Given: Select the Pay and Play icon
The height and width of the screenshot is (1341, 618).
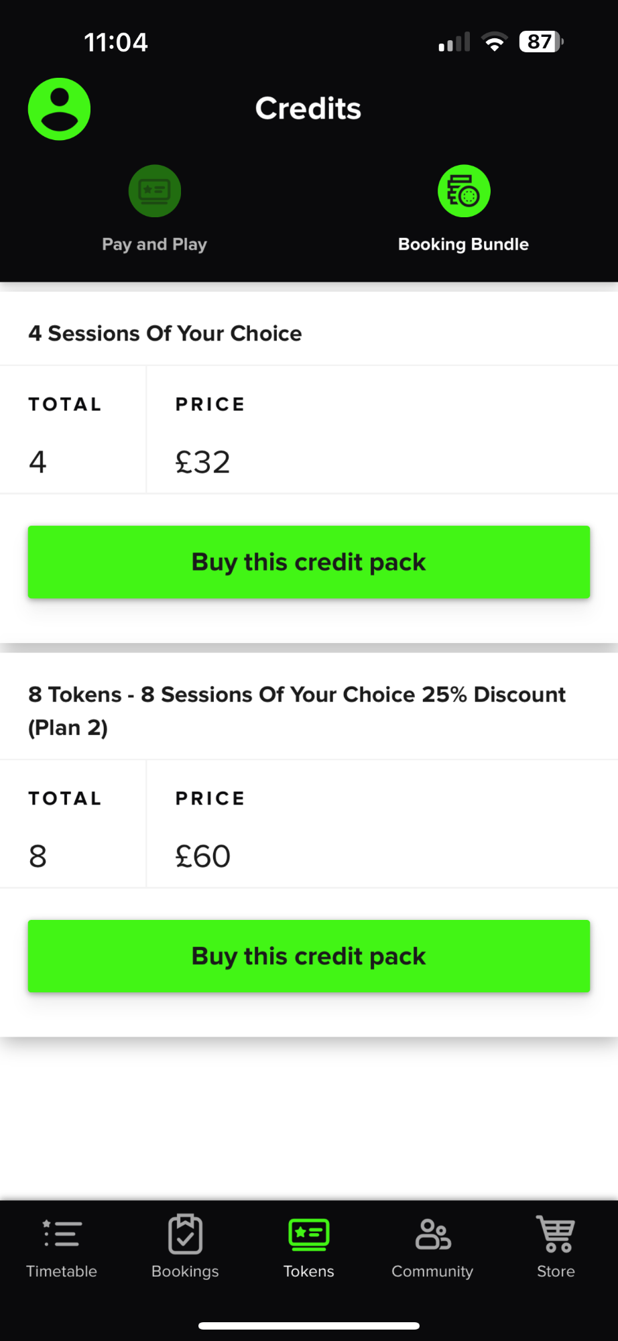Looking at the screenshot, I should [x=155, y=191].
